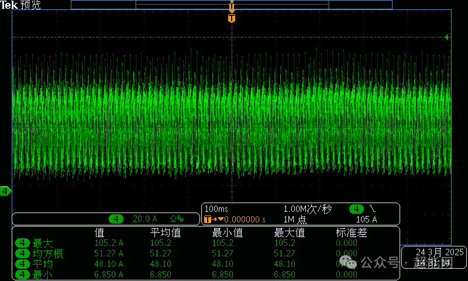Click the 100ms timebase readout
The width and height of the screenshot is (468, 281).
coord(217,209)
